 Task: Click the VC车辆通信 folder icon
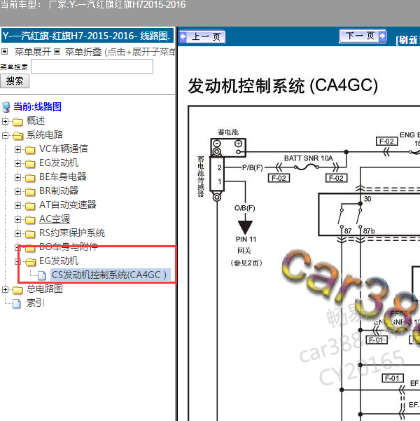30,150
